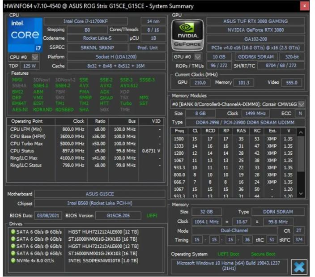The width and height of the screenshot is (315, 277).
Task: Click the BIOS Date 03/08/2021 field
Action: click(x=48, y=216)
